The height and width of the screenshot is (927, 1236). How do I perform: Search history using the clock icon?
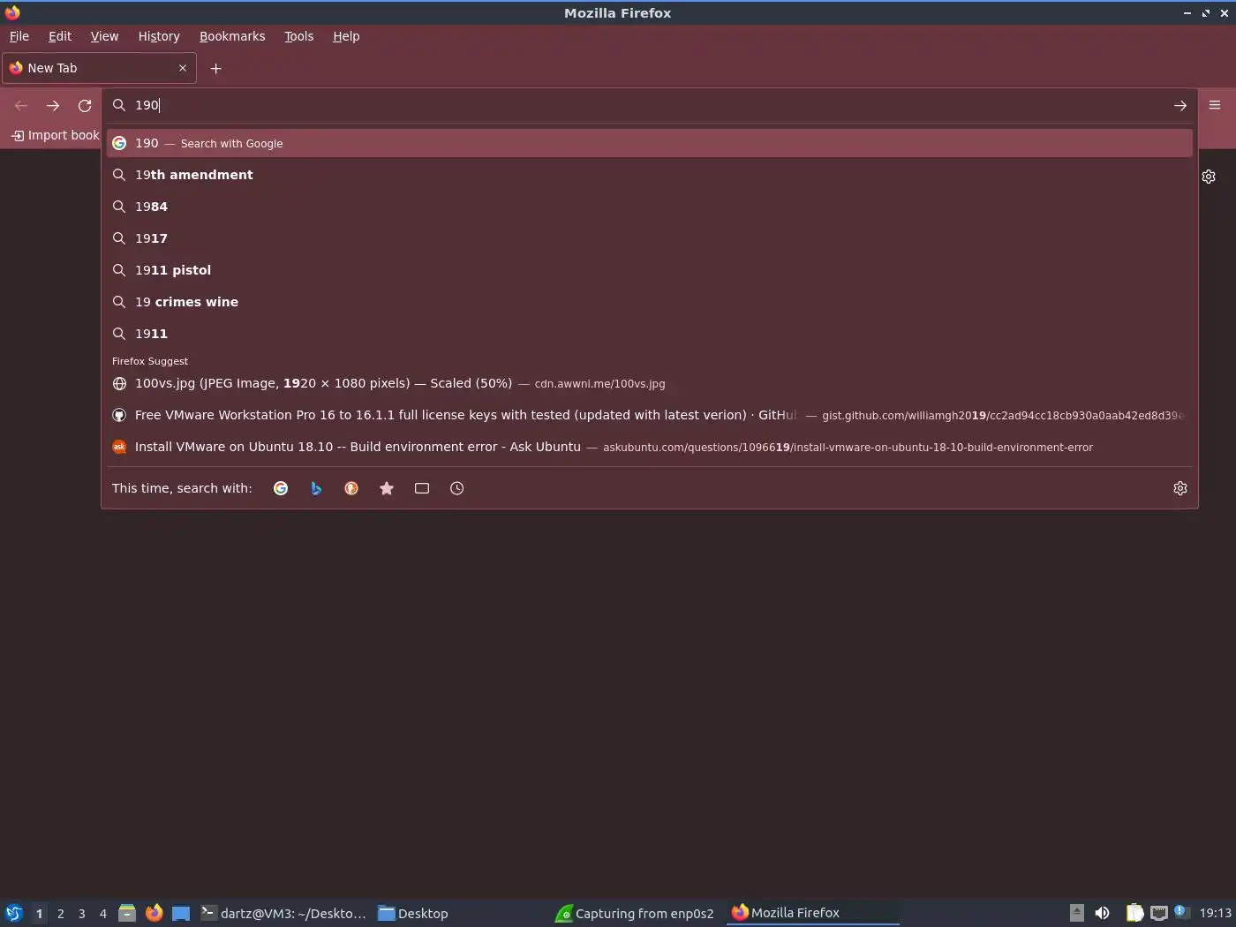(457, 488)
